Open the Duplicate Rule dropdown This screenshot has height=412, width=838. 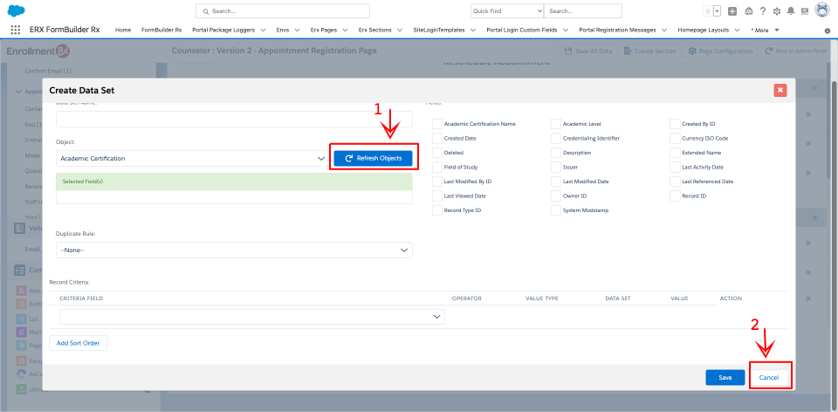point(234,251)
